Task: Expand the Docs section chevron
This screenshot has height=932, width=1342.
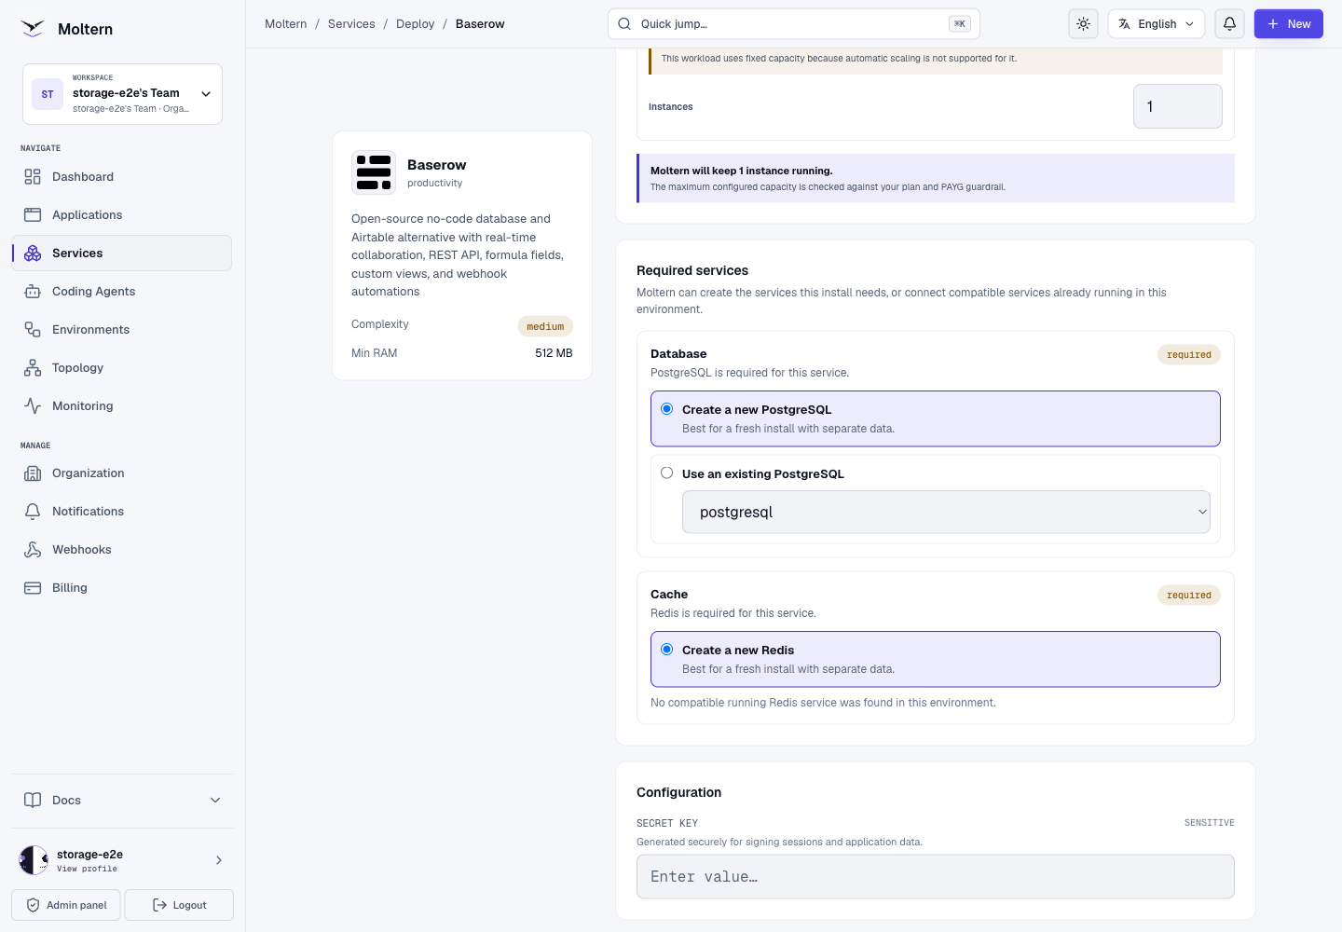Action: coord(215,801)
